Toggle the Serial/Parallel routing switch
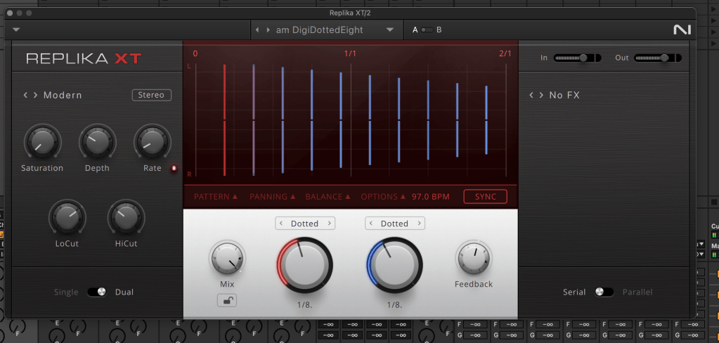Viewport: 719px width, 343px height. pos(603,292)
